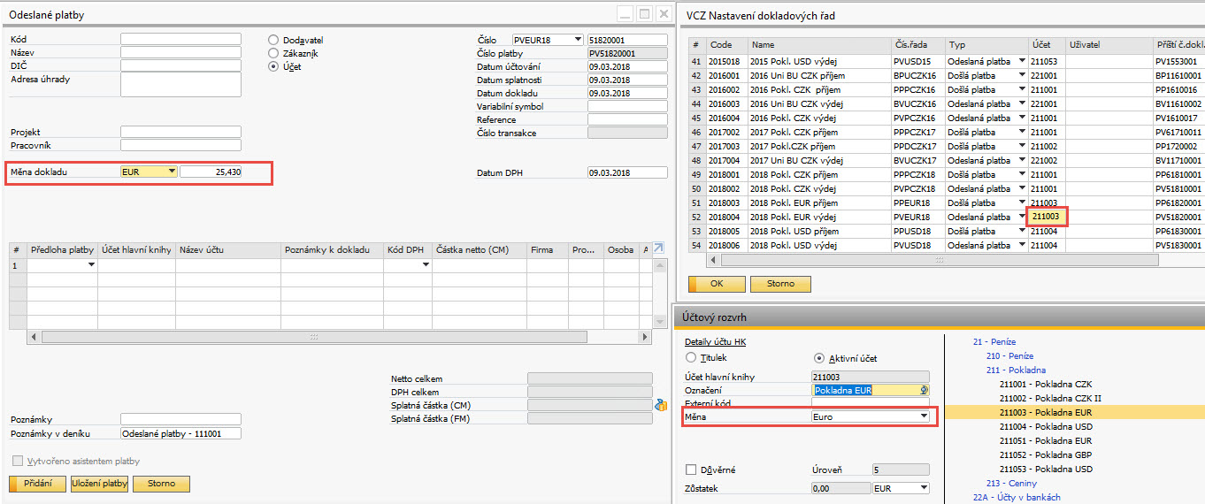Select account 211053 - Pokladna USD
This screenshot has height=504, width=1205.
point(1046,469)
